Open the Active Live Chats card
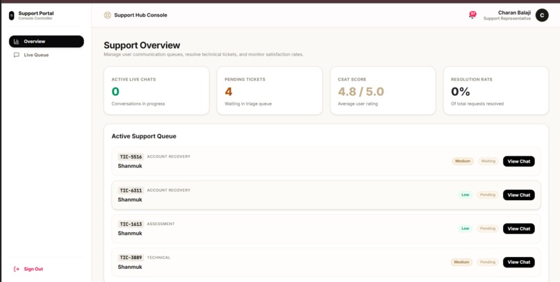The width and height of the screenshot is (560, 282). point(156,91)
